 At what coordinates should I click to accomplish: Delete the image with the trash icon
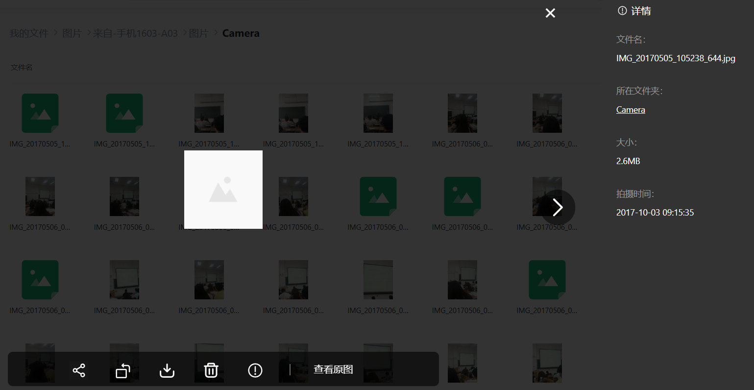211,370
